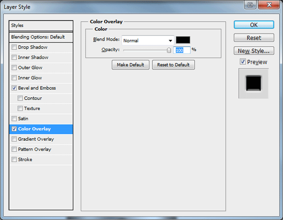Click the Opacity slider handle
283x220 pixels.
169,50
